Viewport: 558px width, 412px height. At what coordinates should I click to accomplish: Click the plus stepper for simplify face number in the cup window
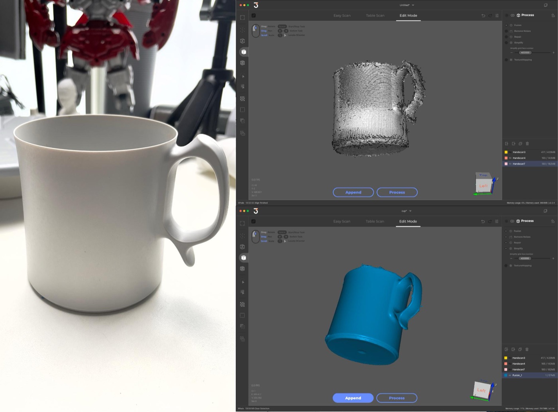click(553, 258)
